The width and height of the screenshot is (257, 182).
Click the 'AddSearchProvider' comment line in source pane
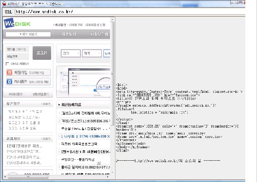[166, 105]
